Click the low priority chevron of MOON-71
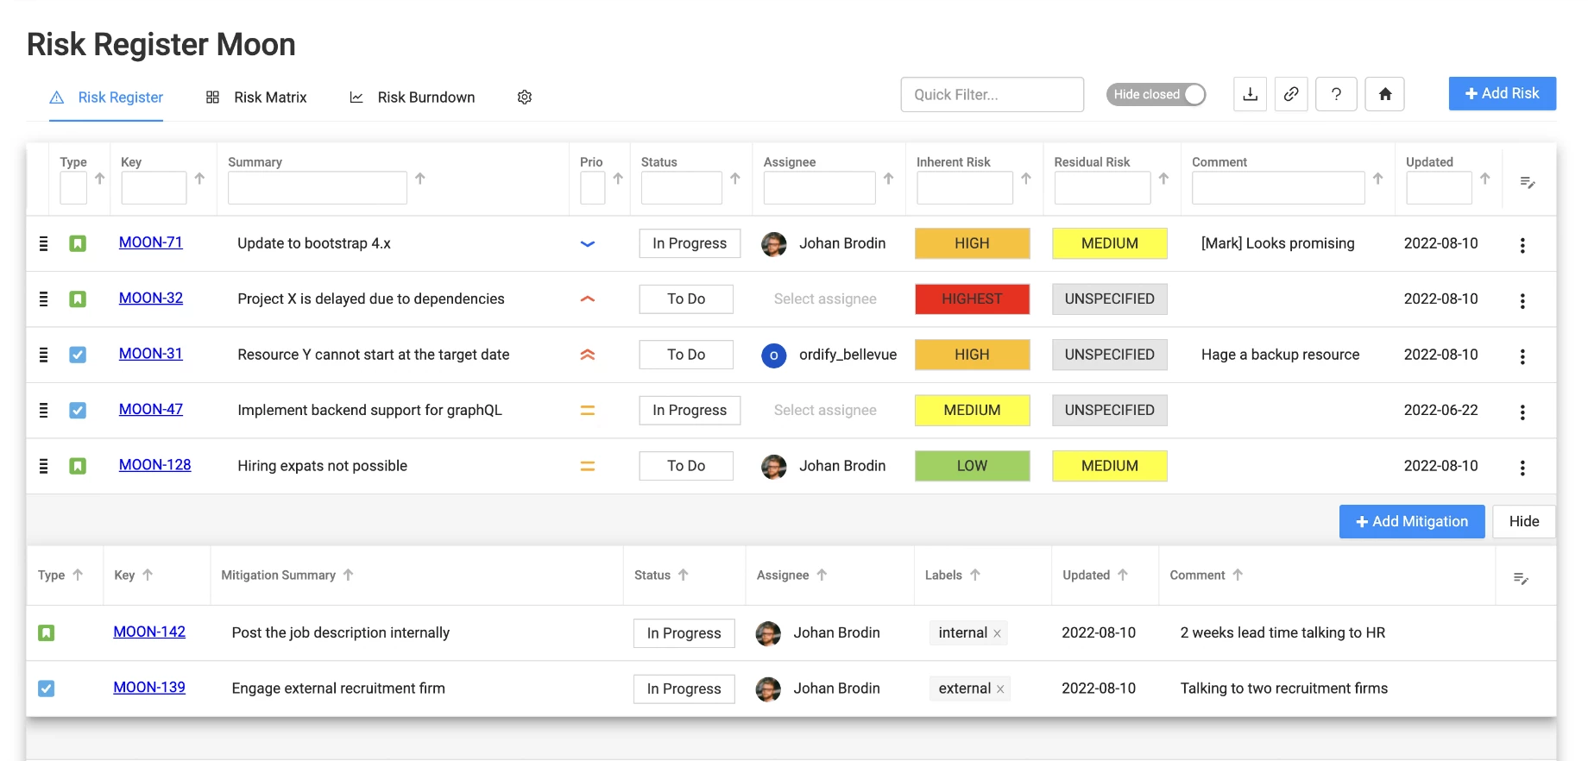The image size is (1588, 761). pos(588,244)
